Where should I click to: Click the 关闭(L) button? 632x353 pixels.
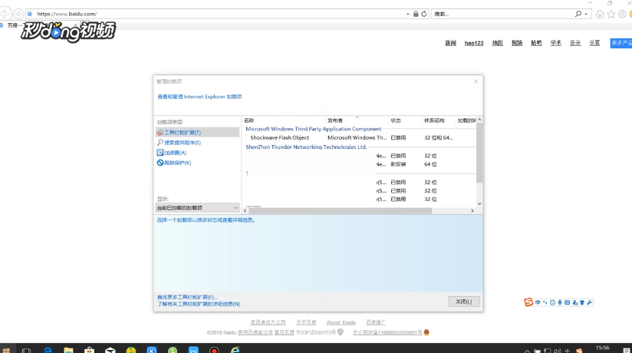tap(464, 302)
